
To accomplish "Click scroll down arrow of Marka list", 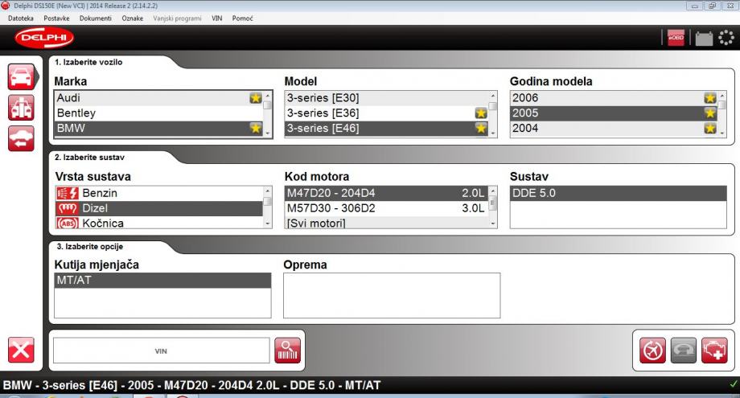I will pos(268,133).
